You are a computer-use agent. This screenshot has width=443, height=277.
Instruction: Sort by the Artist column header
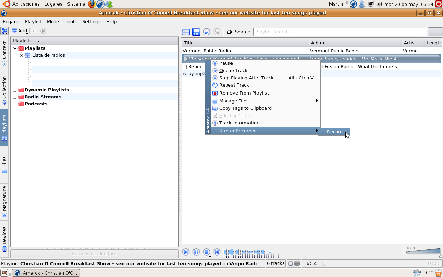[413, 43]
